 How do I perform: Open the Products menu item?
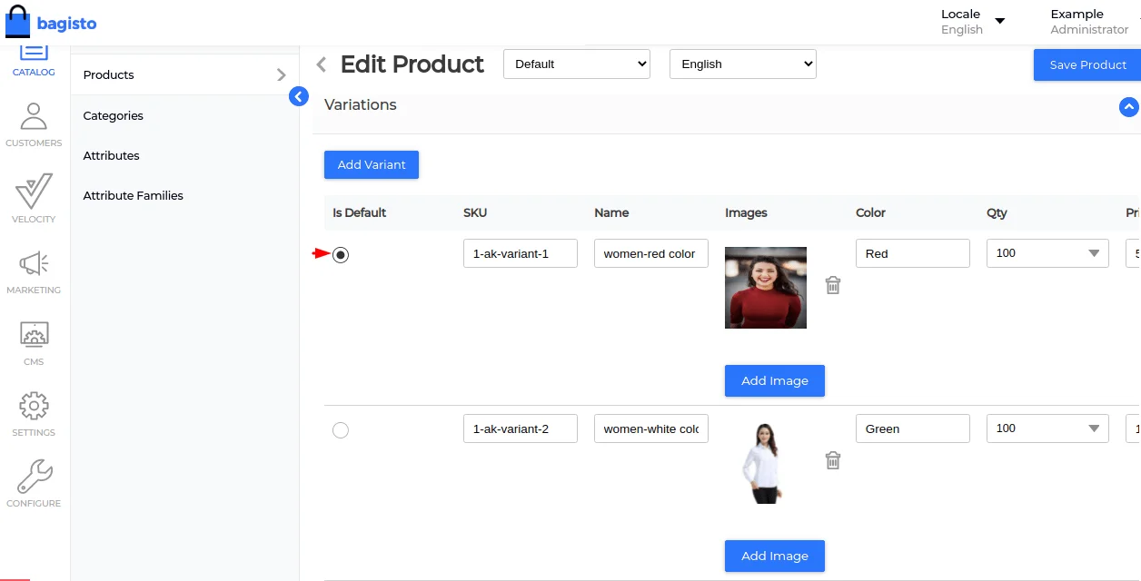108,74
